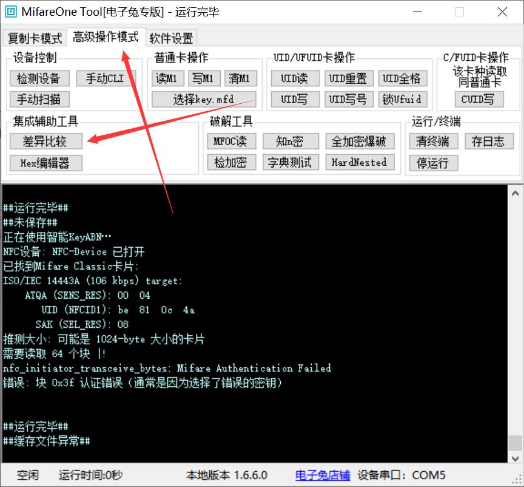Run the 字典测试 dictionary test
The image size is (524, 487).
(x=291, y=162)
